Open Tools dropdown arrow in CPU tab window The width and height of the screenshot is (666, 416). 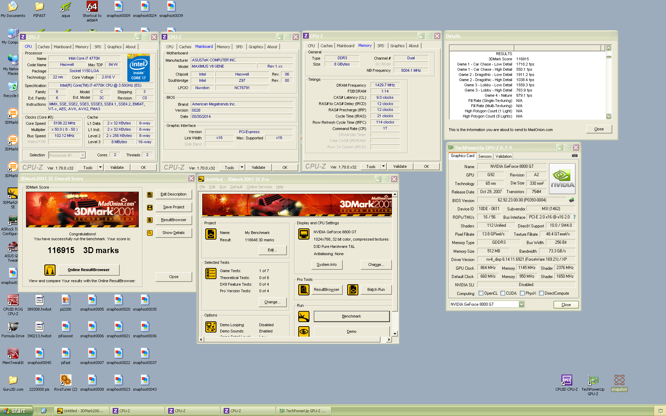click(100, 167)
